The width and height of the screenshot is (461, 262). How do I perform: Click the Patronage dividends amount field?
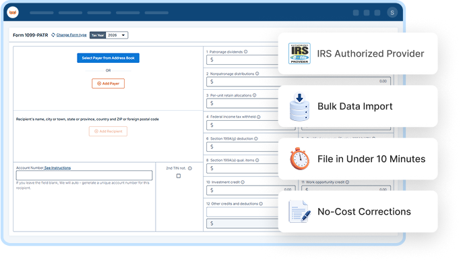coord(242,60)
